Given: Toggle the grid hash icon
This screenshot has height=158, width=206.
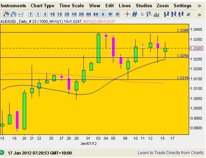Looking at the screenshot, I should (x=135, y=14).
